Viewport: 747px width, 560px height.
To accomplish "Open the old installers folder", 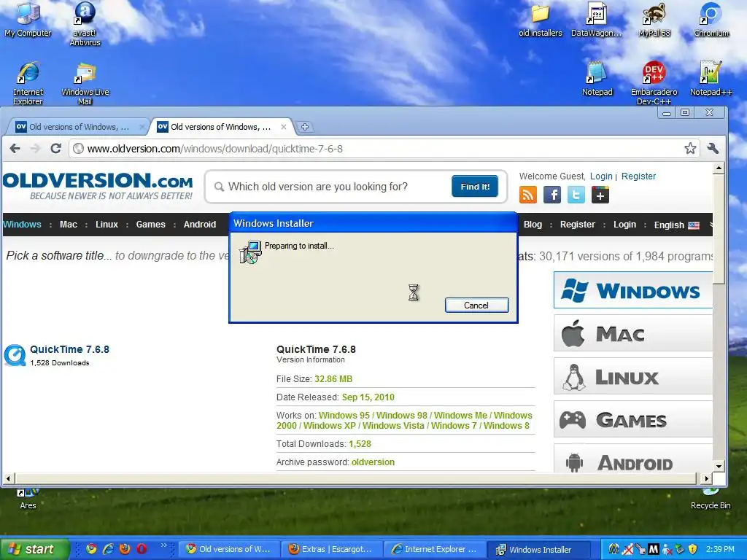I will [541, 19].
